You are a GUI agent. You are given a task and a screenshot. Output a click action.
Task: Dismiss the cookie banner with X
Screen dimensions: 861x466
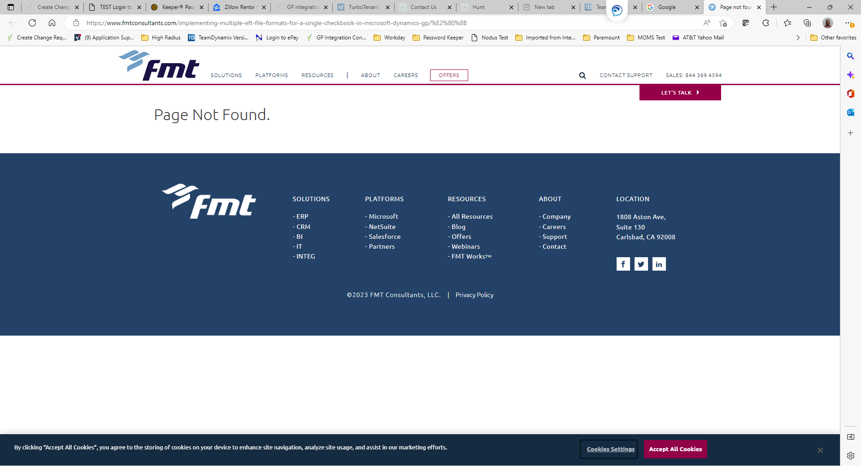(820, 450)
